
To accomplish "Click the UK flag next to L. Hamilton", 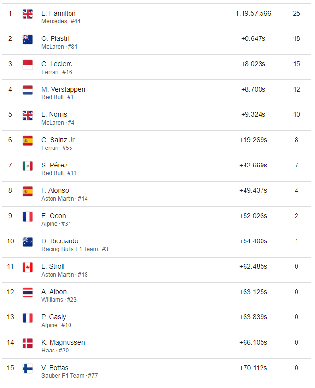I will click(x=27, y=14).
